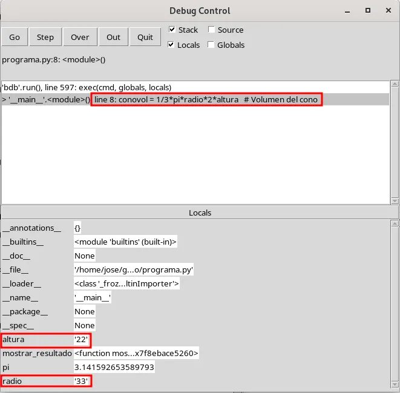Select the 'bdb'.run() line 597 stack frame
Image resolution: width=400 pixels, height=393 pixels.
tap(195, 88)
